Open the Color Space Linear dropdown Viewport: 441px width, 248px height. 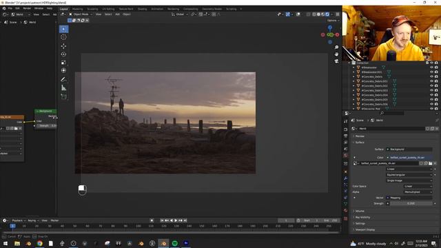[418, 186]
